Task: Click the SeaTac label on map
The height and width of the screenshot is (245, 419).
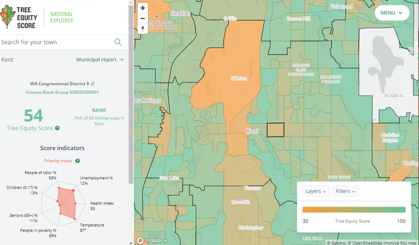Action: coord(180,14)
